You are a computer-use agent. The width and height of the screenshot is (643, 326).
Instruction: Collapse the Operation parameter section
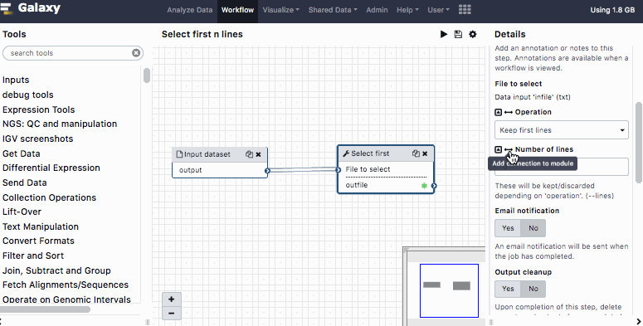[x=499, y=112]
